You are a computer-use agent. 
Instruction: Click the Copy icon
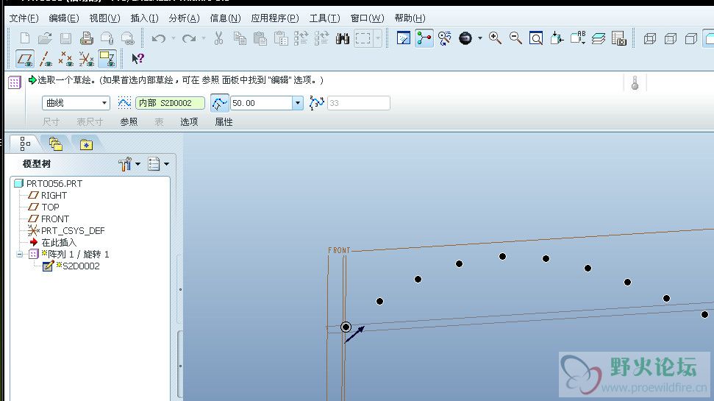point(240,38)
